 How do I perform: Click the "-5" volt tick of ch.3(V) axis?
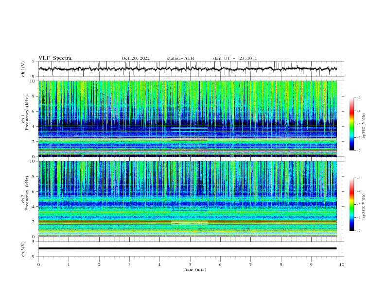coord(33,257)
